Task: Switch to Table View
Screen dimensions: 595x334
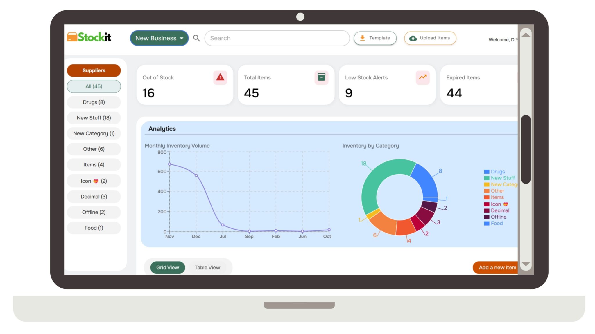Action: [207, 267]
